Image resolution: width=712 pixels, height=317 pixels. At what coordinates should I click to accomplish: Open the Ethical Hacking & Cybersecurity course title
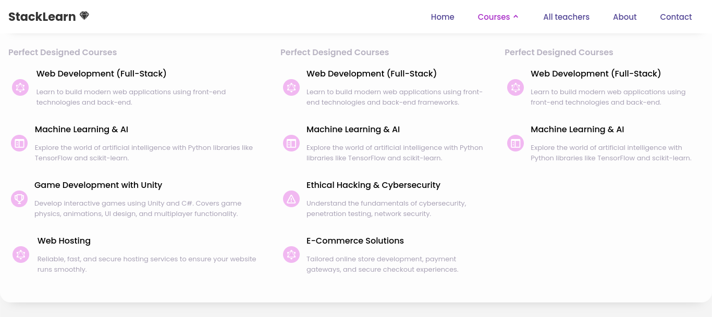(x=373, y=185)
